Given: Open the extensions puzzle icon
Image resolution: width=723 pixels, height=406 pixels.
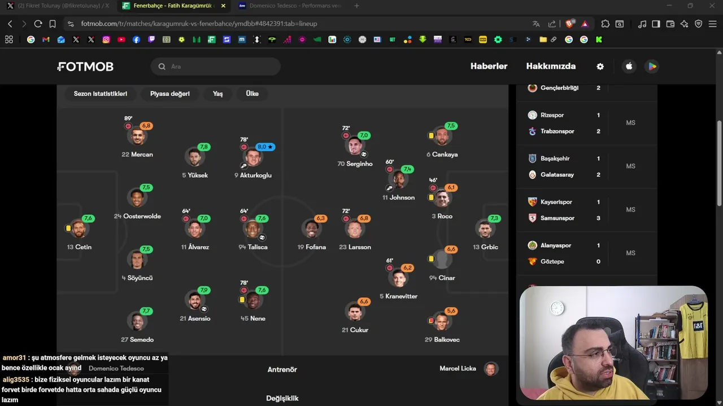Looking at the screenshot, I should 606,24.
